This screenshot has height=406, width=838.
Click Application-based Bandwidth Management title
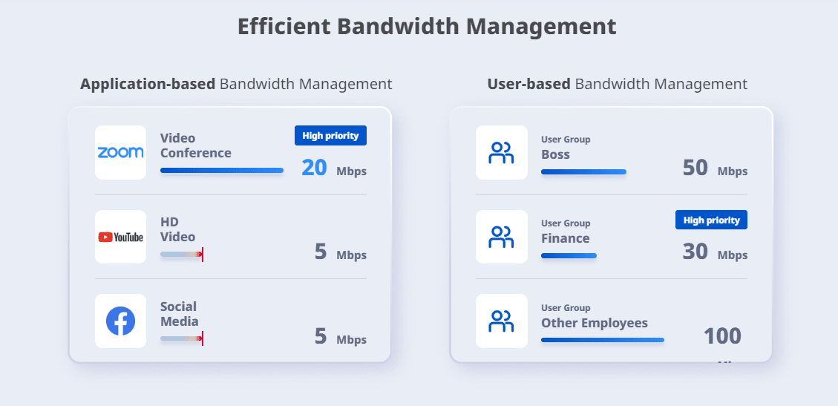236,84
